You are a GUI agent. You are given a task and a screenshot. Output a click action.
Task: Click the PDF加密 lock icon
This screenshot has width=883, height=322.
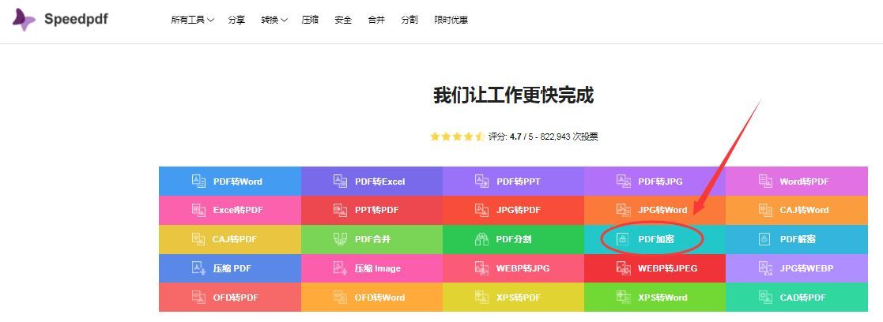[622, 239]
